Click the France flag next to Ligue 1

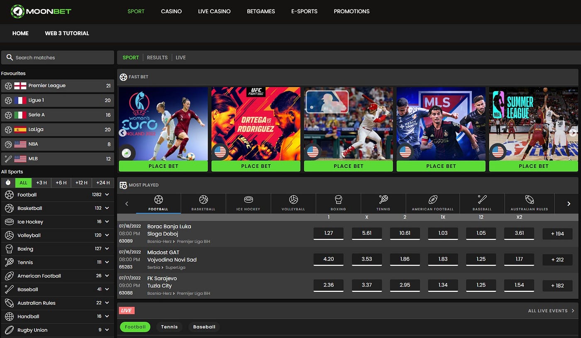[20, 100]
